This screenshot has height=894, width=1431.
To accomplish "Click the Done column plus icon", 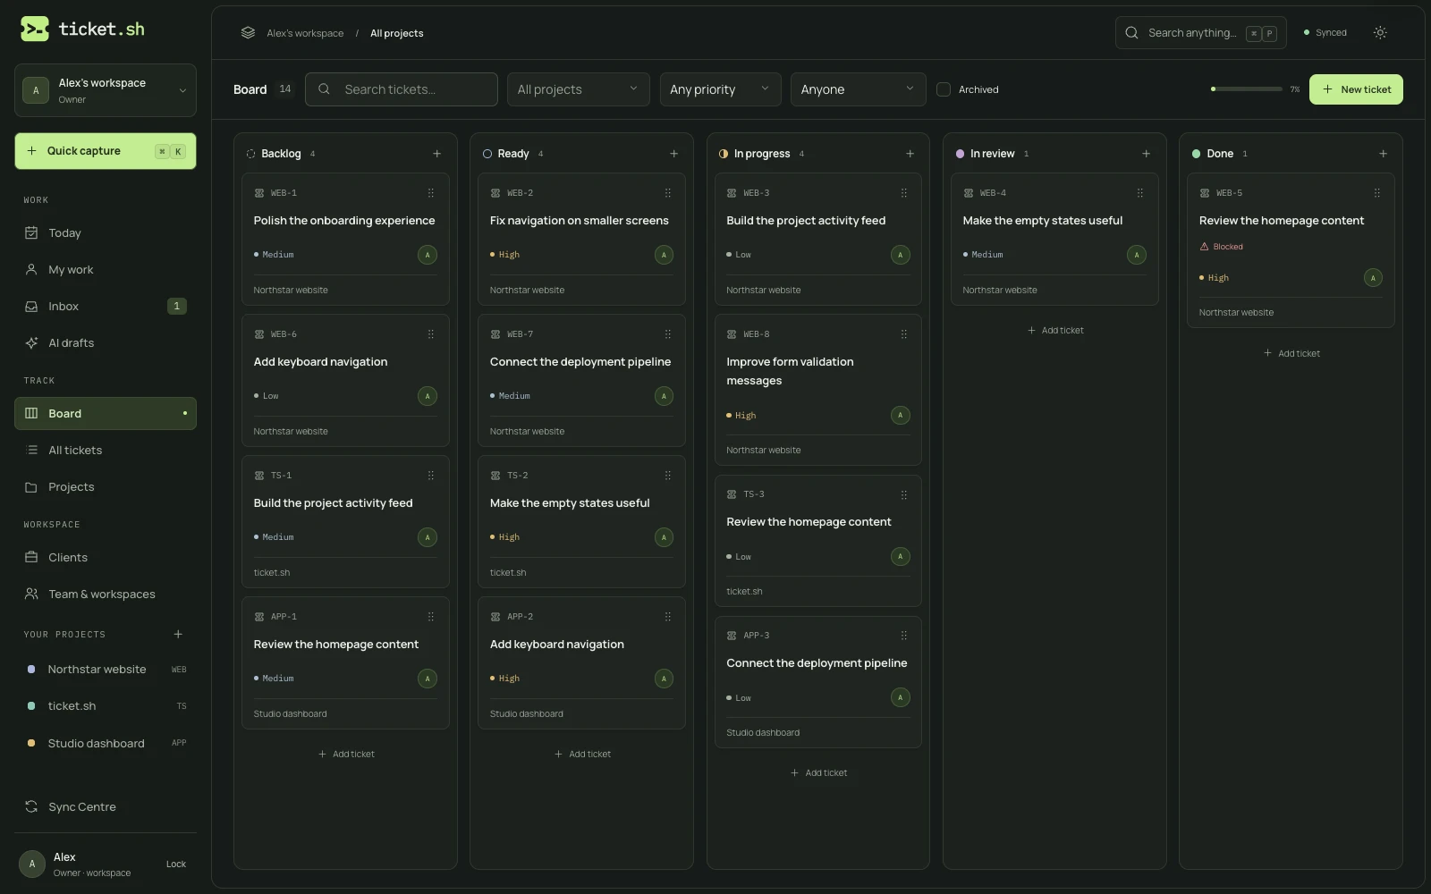I will [1384, 154].
